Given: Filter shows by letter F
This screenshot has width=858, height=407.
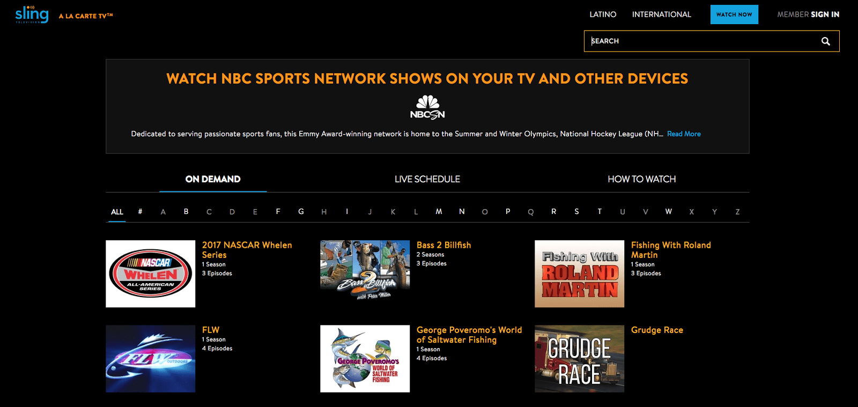Looking at the screenshot, I should (x=278, y=212).
